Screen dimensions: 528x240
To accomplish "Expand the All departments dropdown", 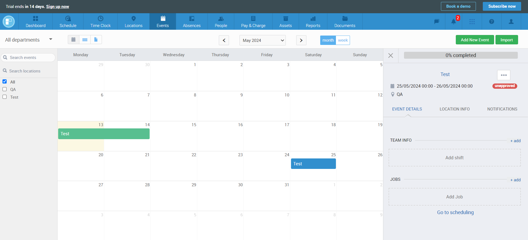I will tap(29, 40).
